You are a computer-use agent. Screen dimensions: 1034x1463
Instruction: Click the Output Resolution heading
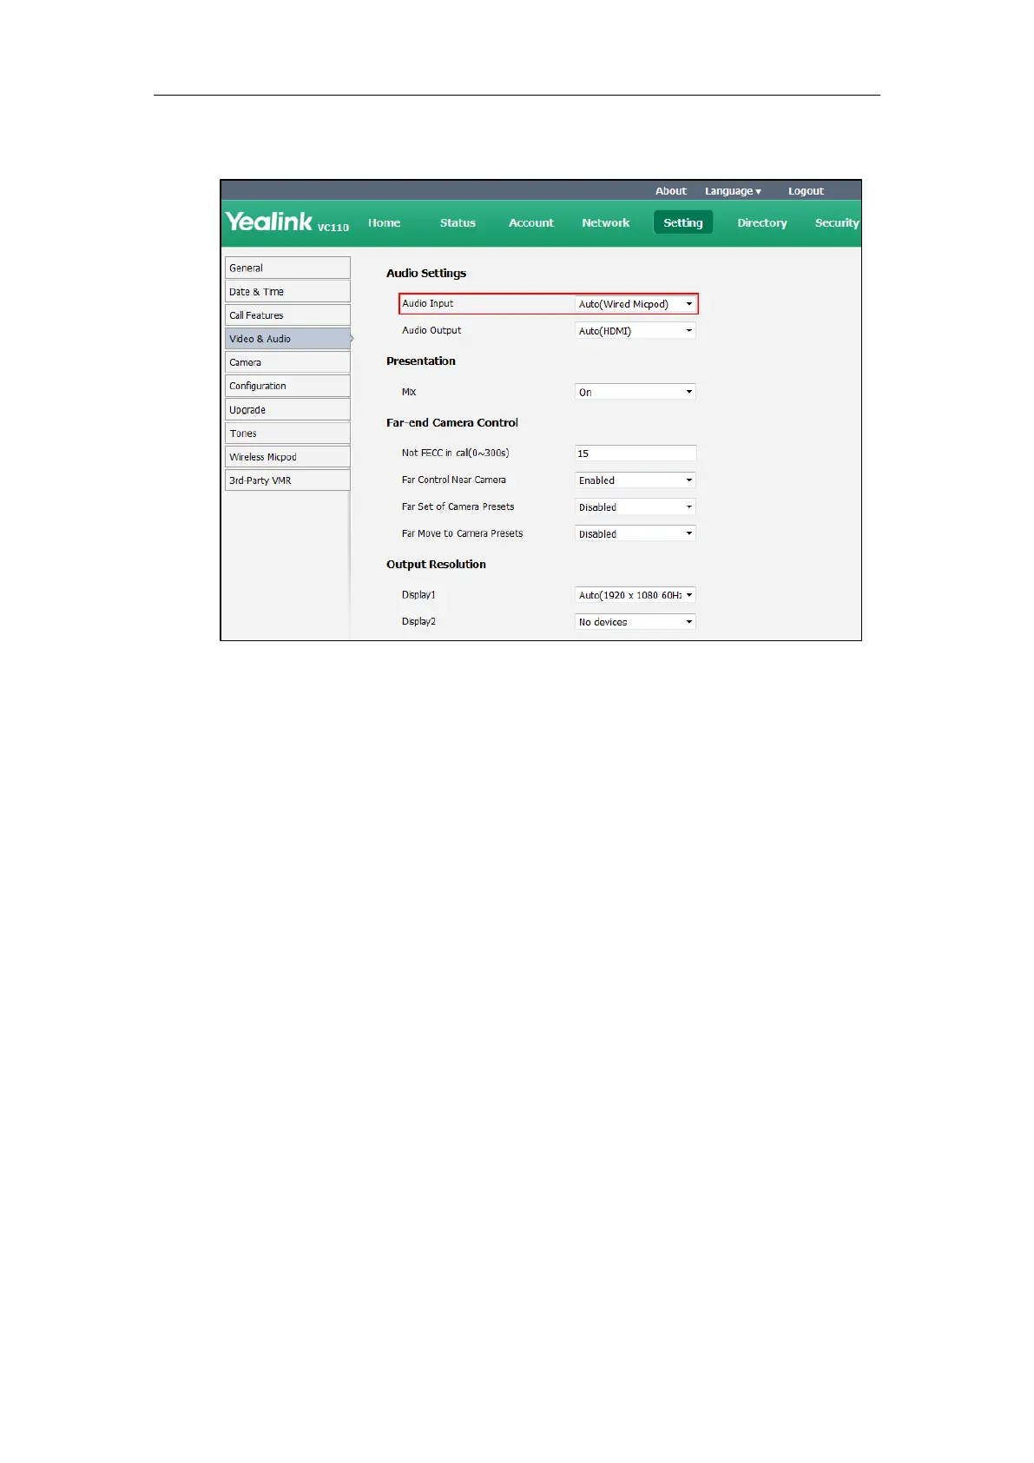click(436, 564)
